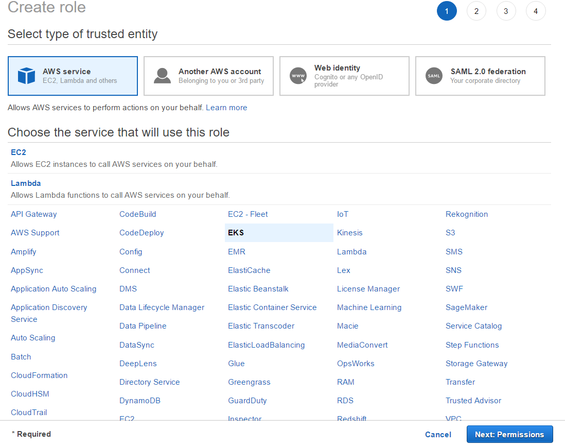Select the EC2 - Fleet service

pos(248,214)
